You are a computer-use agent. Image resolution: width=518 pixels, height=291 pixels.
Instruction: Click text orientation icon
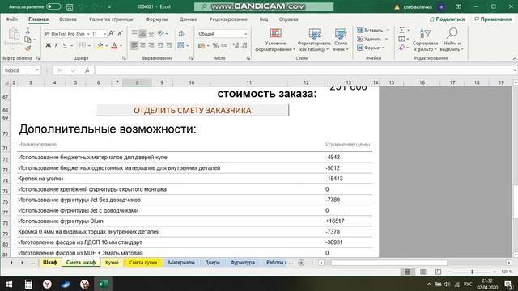161,33
